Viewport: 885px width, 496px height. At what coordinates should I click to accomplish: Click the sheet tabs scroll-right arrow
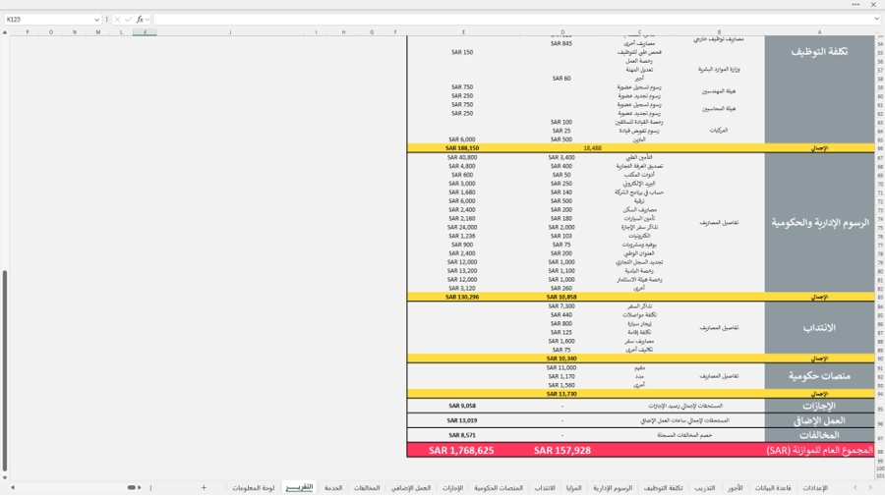click(870, 487)
